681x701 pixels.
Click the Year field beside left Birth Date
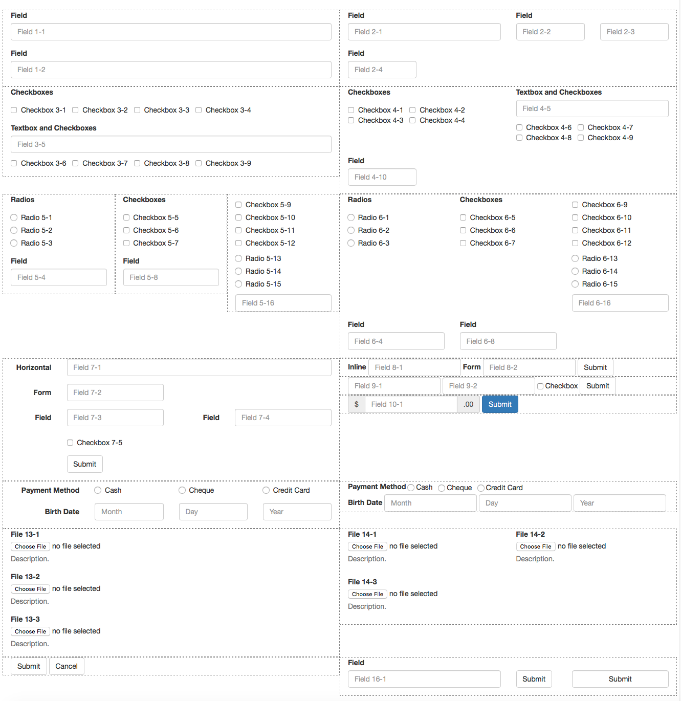pos(297,512)
